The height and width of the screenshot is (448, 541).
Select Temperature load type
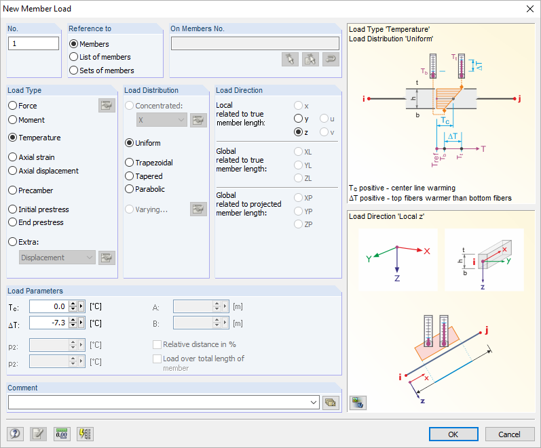[35, 138]
